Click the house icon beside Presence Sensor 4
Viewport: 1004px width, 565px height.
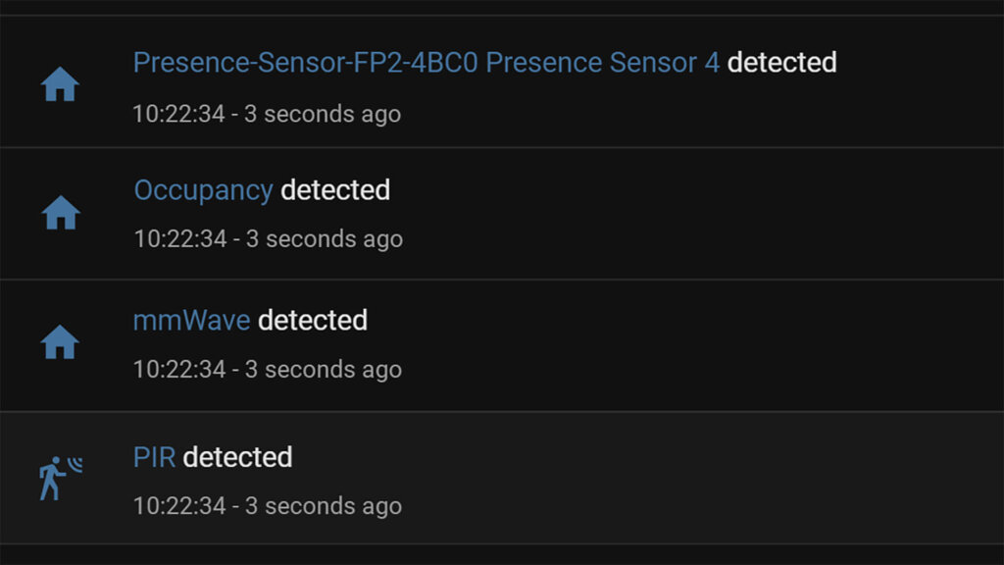[61, 82]
